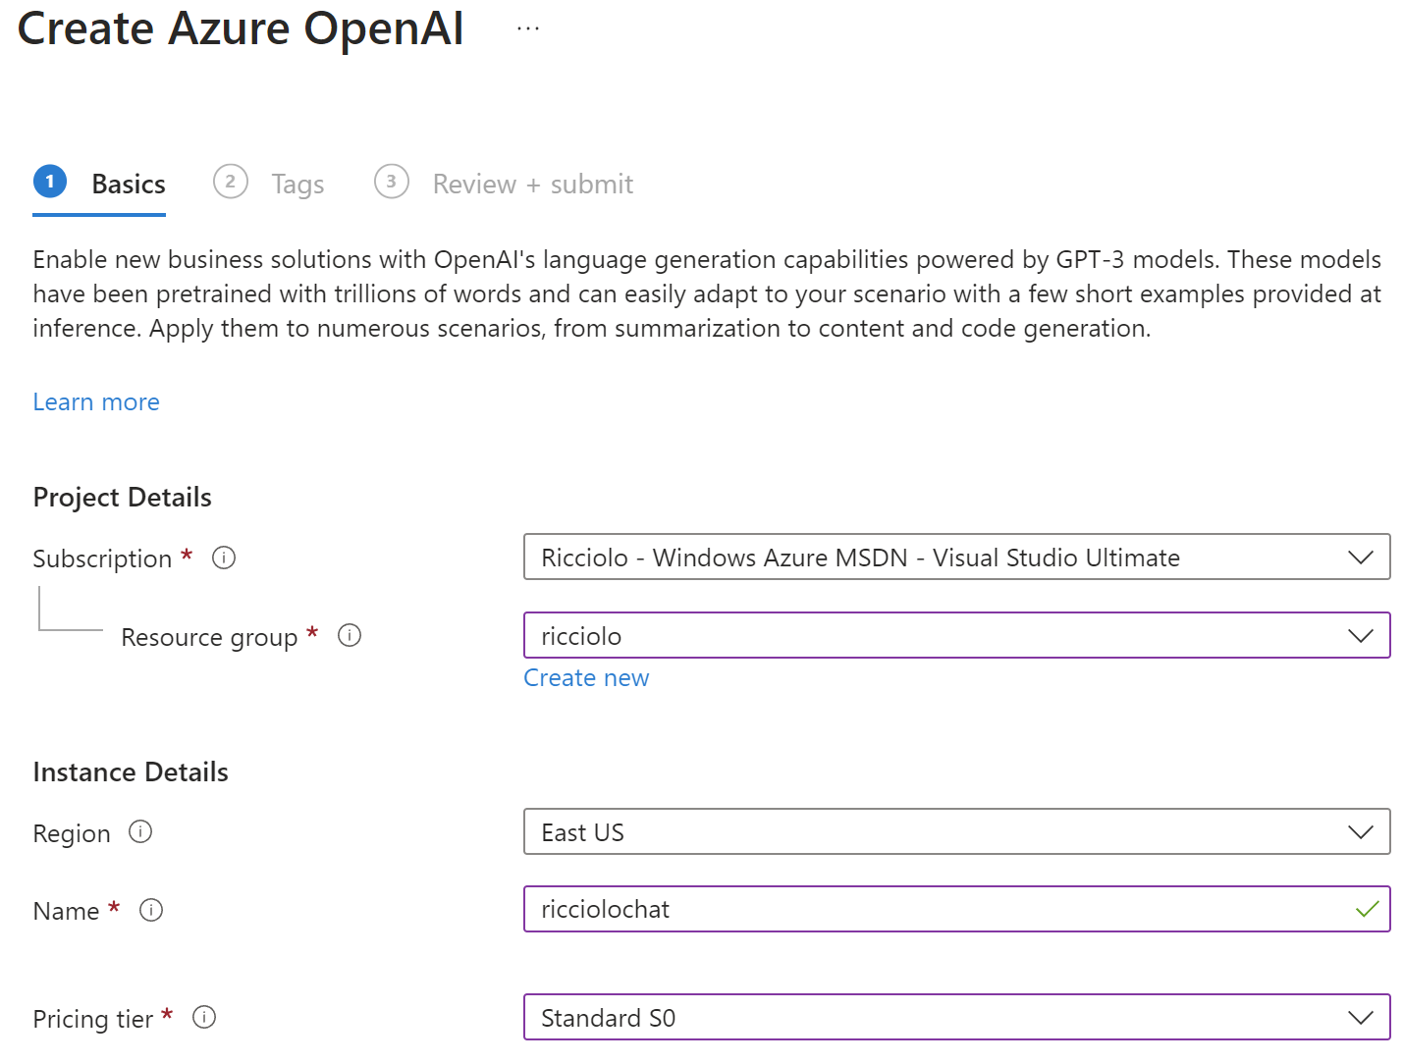This screenshot has height=1063, width=1403.
Task: Click Create new resource group link
Action: [586, 677]
